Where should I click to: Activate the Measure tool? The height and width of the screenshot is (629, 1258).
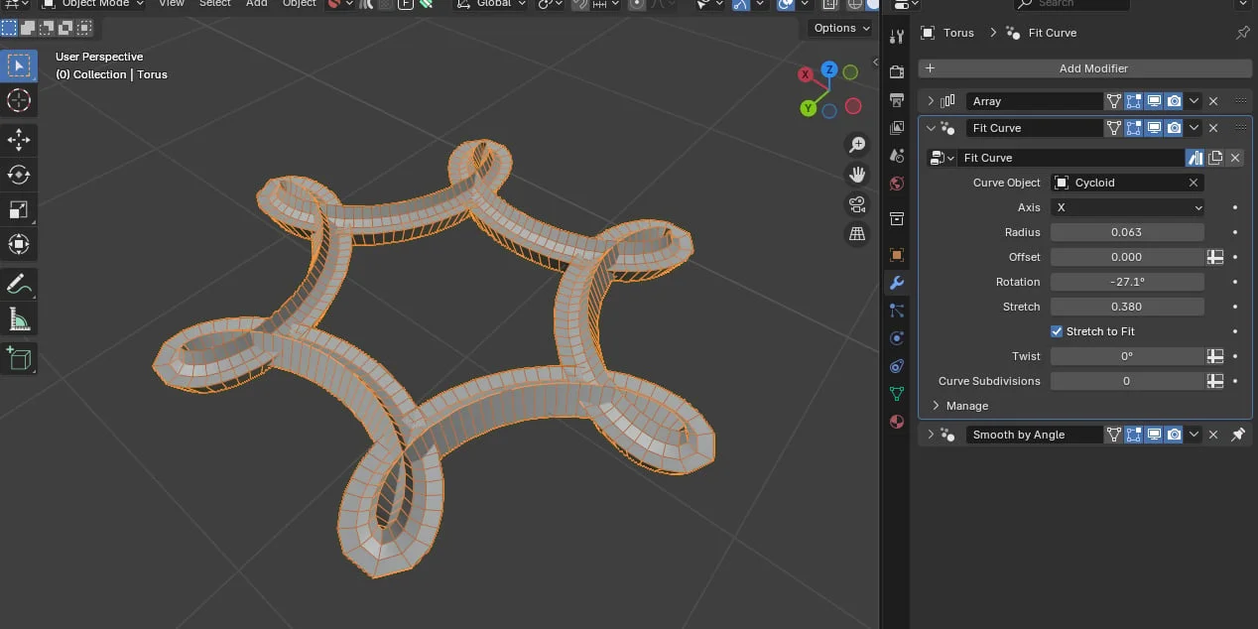click(x=19, y=318)
